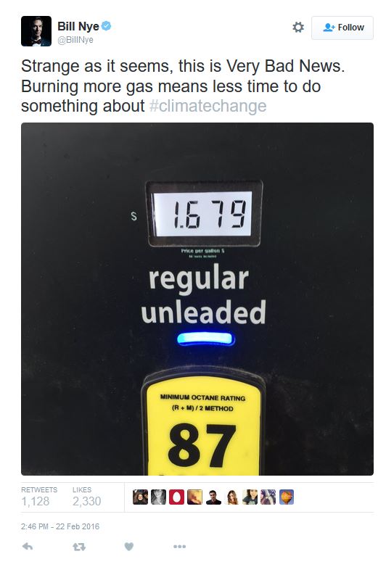Open the @BillNye handle link
Viewport: 386px width, 567px height.
tap(75, 40)
